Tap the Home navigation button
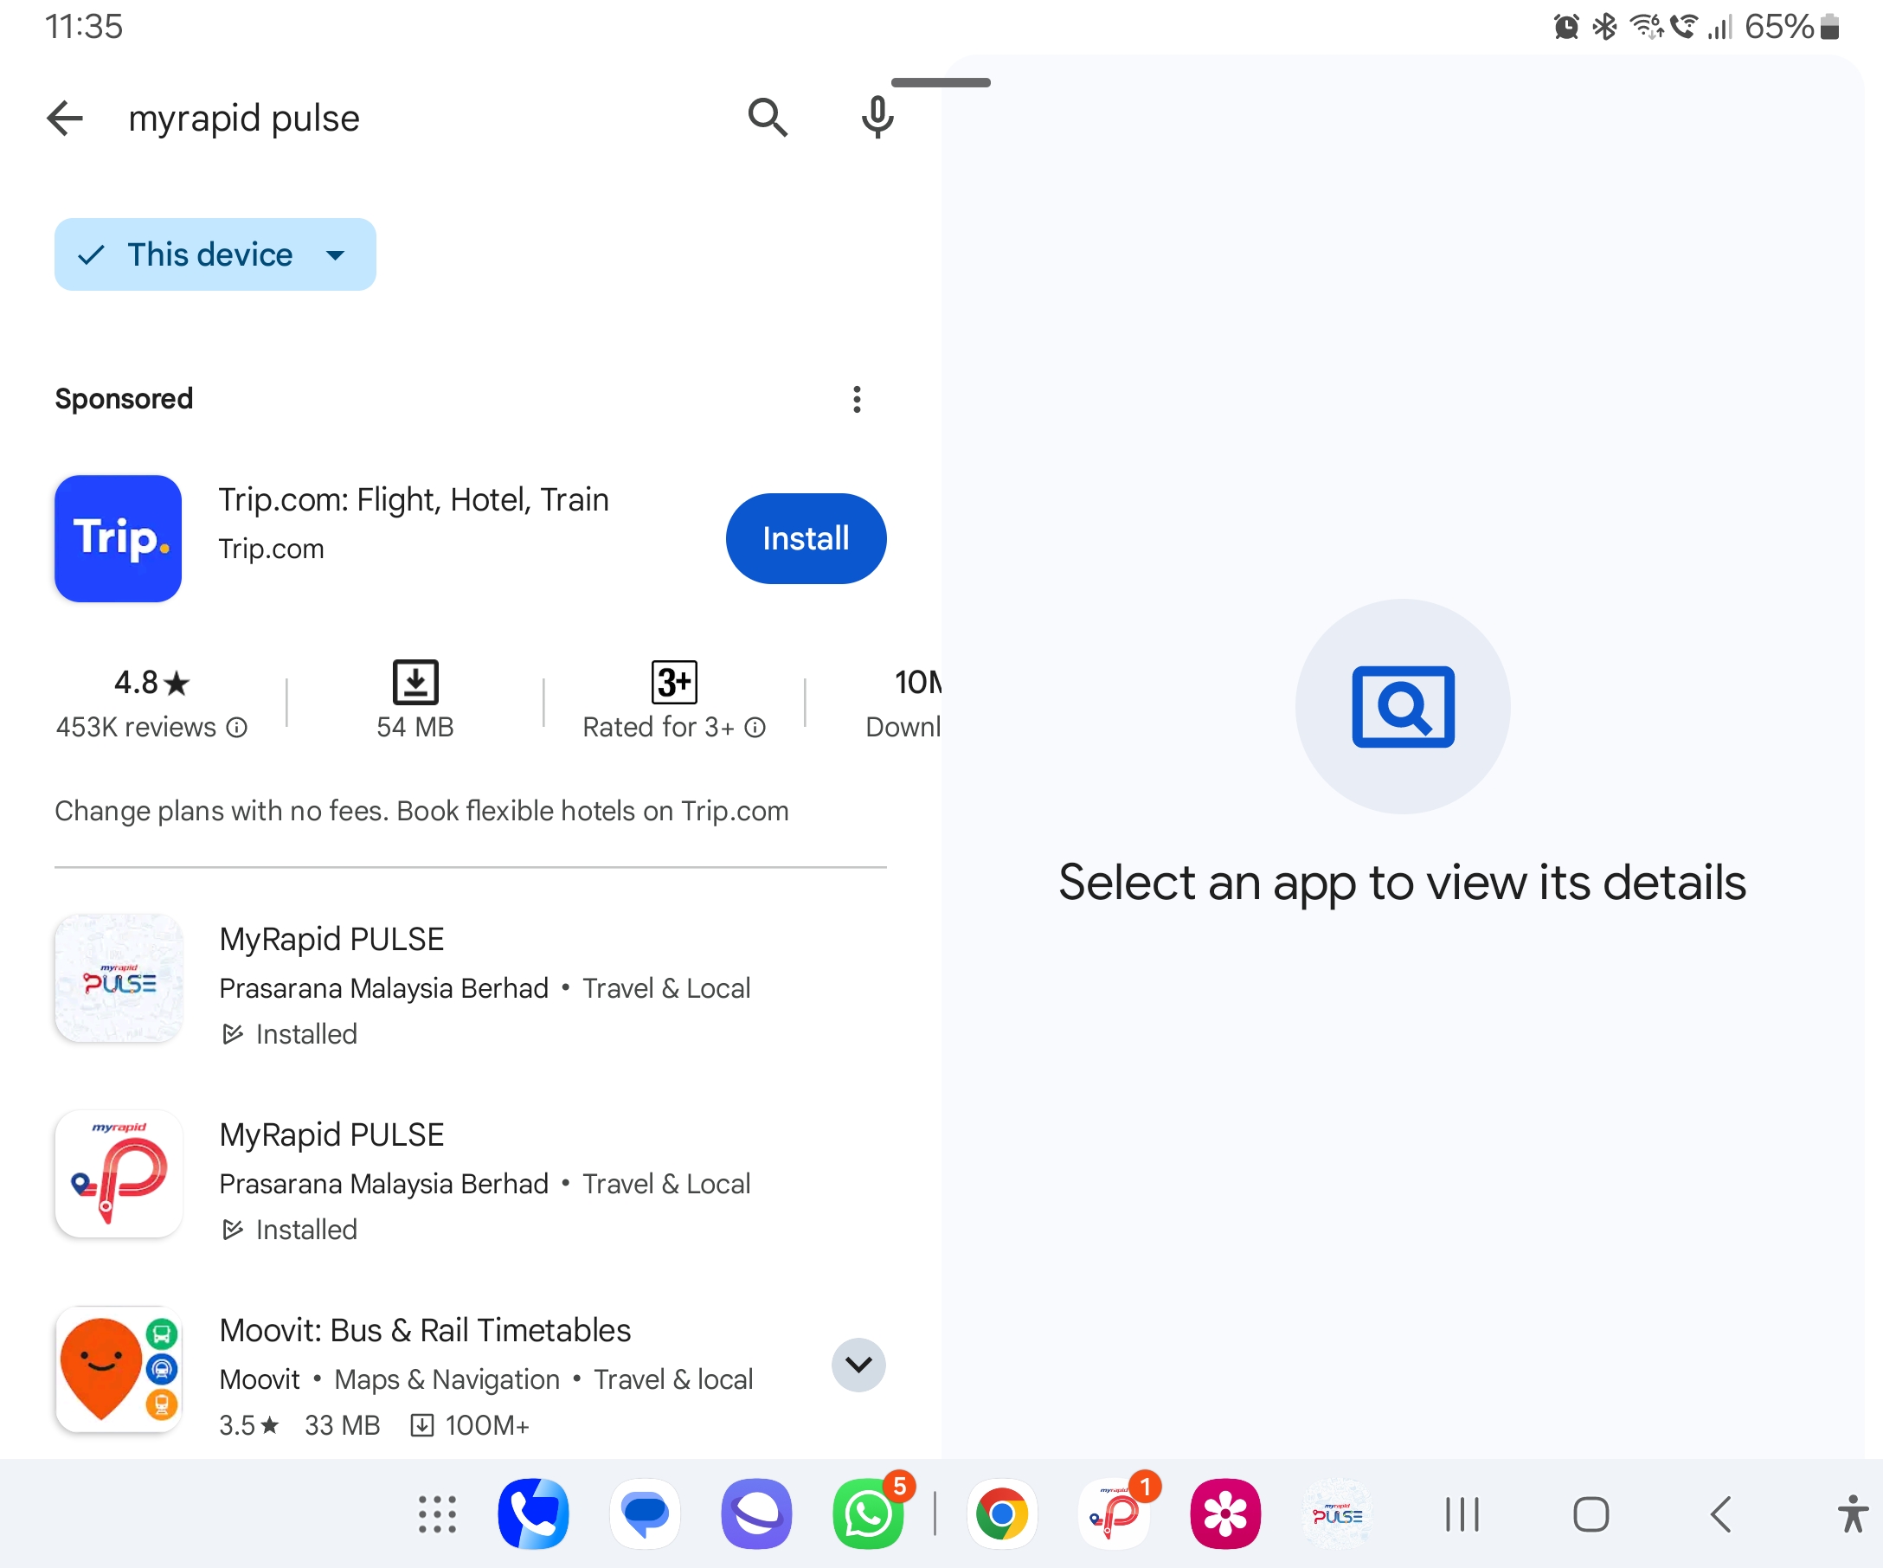This screenshot has height=1568, width=1883. [x=1591, y=1514]
